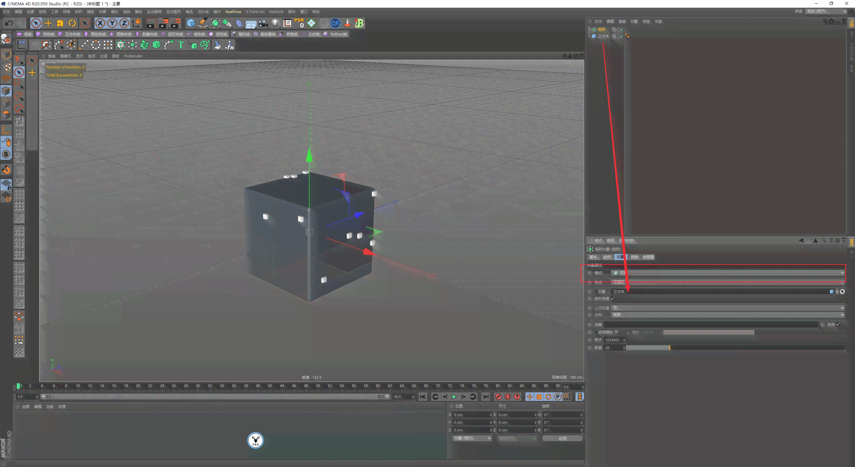Toggle the Z-axis lock
855x467 pixels.
pyautogui.click(x=124, y=23)
